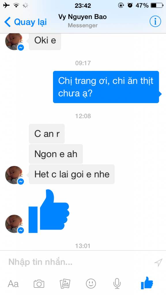Tap the battery indicator in status bar
Screen dimensions: 166x295
click(x=157, y=5)
